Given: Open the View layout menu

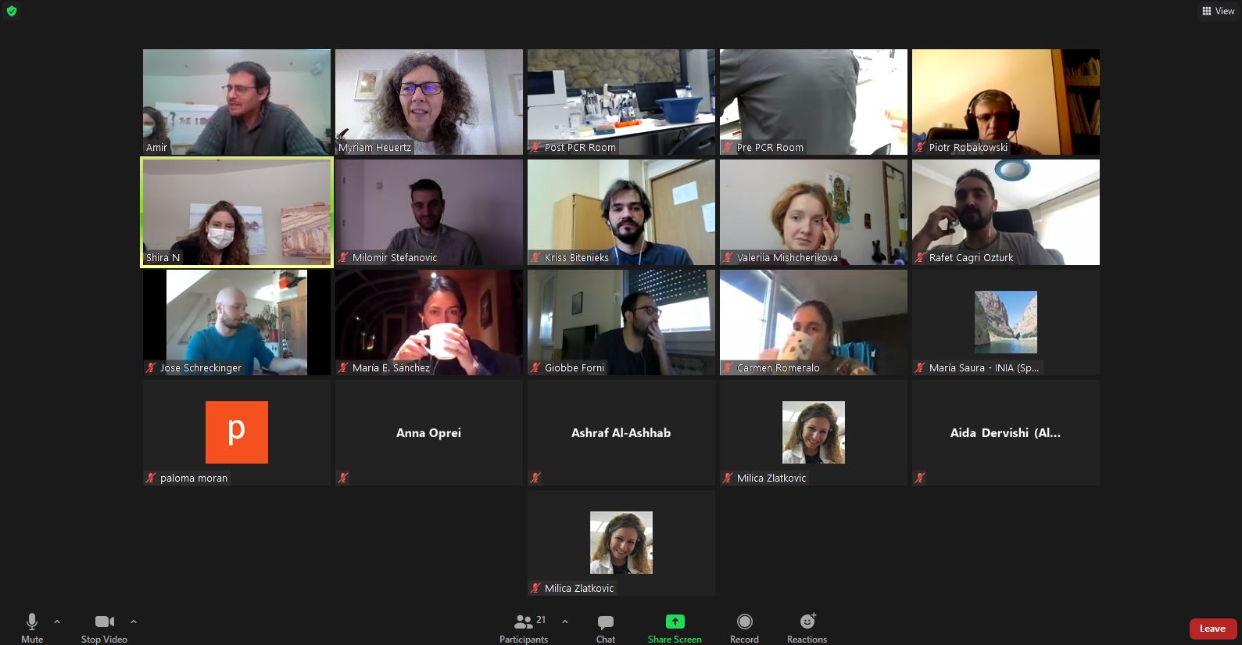Looking at the screenshot, I should tap(1219, 11).
